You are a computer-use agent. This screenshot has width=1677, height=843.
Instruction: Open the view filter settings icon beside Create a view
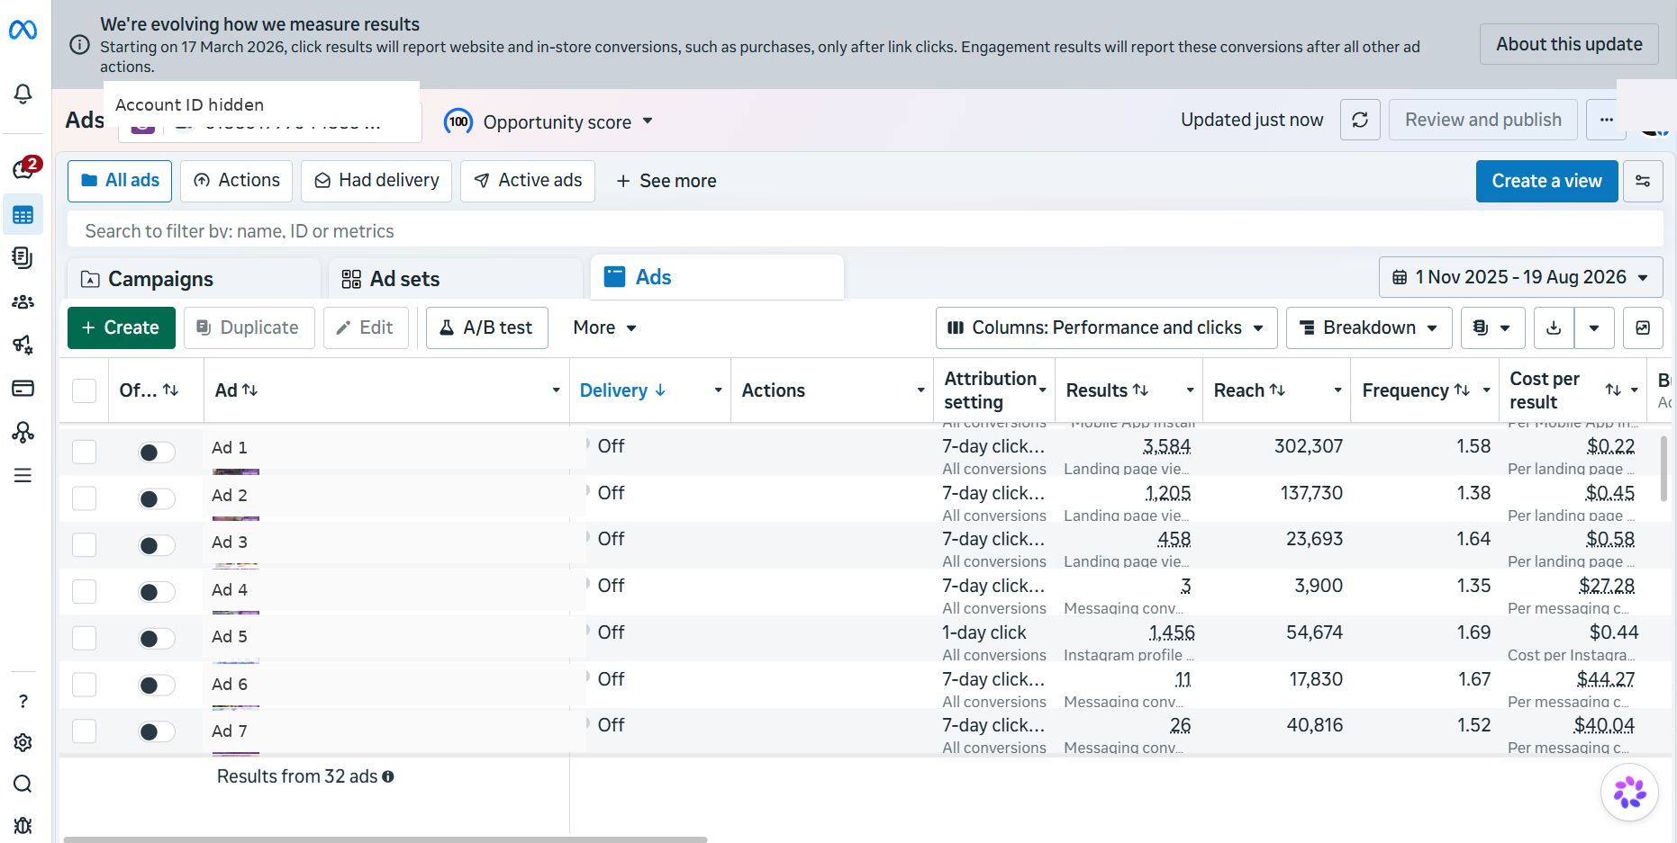click(1643, 181)
